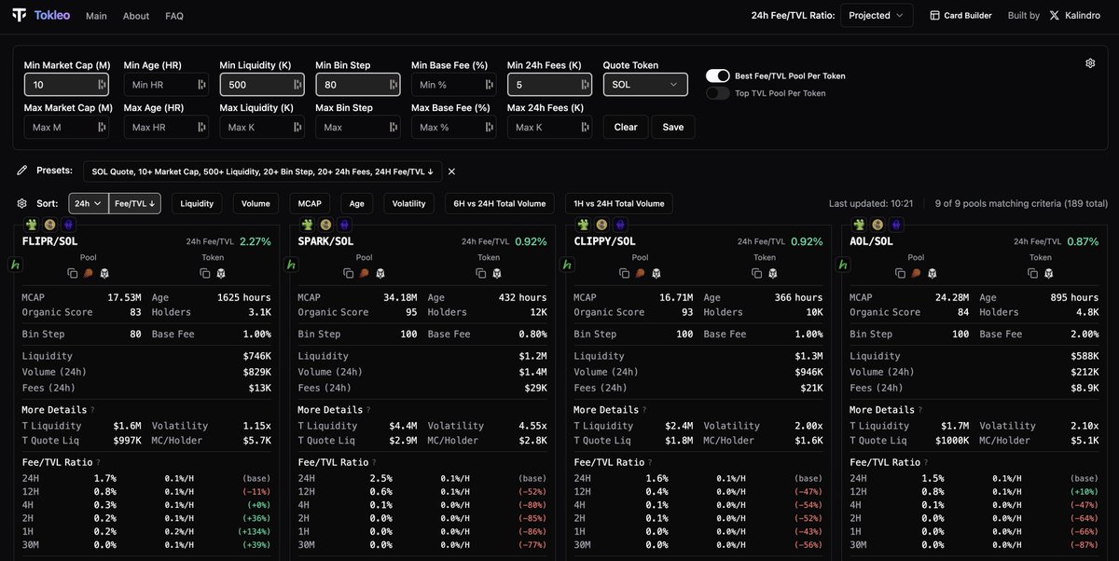Screen dimensions: 1119x561
Task: Sort pools by Volume
Action: pos(256,203)
